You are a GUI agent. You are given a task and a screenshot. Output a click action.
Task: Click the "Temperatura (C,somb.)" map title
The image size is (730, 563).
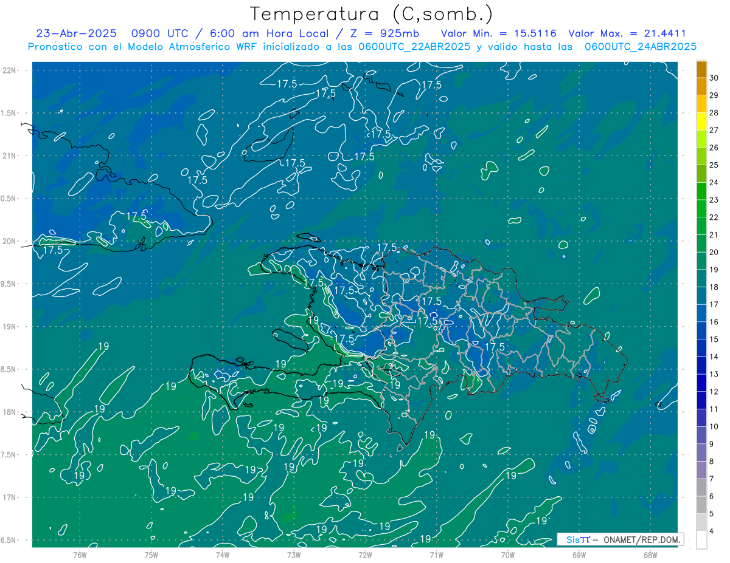point(372,14)
